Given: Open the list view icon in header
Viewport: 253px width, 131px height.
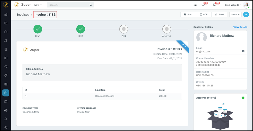Looking at the screenshot, I should click(195, 5).
